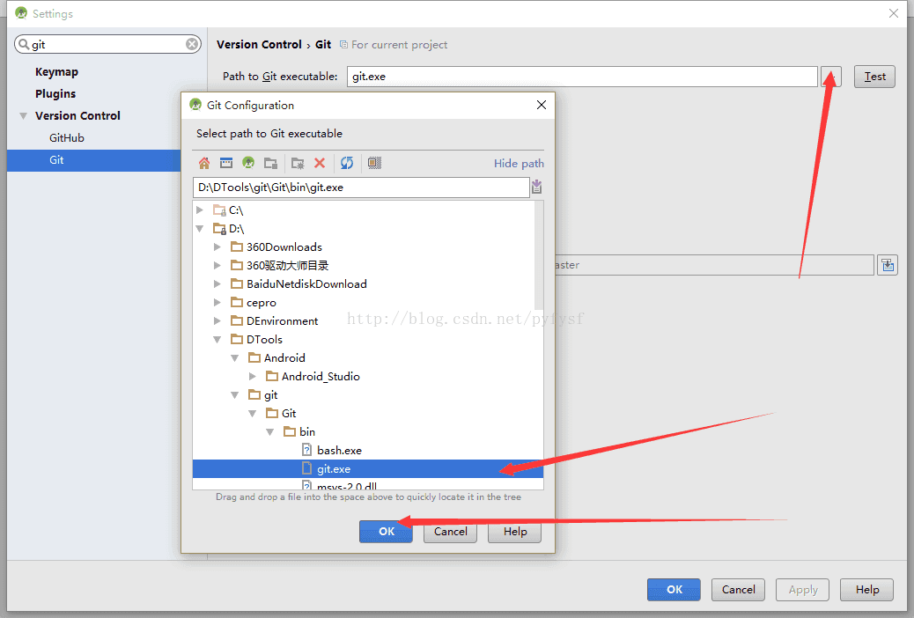Collapse the Android folder arrow
This screenshot has height=618, width=914.
click(x=235, y=358)
